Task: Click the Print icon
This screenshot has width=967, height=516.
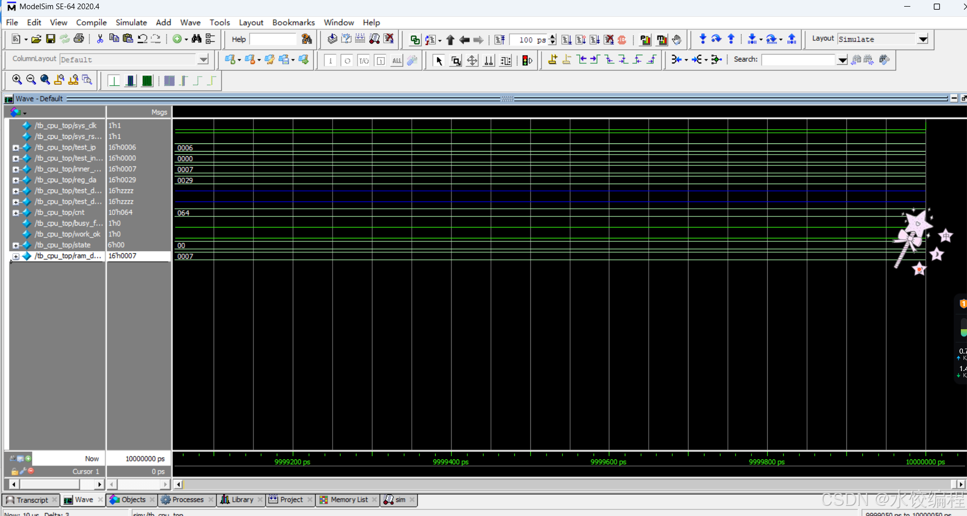Action: click(x=79, y=39)
